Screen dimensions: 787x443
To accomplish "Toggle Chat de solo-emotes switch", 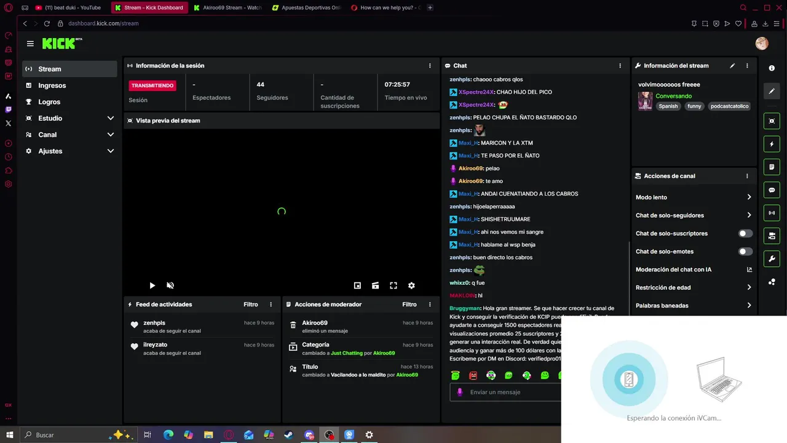I will coord(745,252).
